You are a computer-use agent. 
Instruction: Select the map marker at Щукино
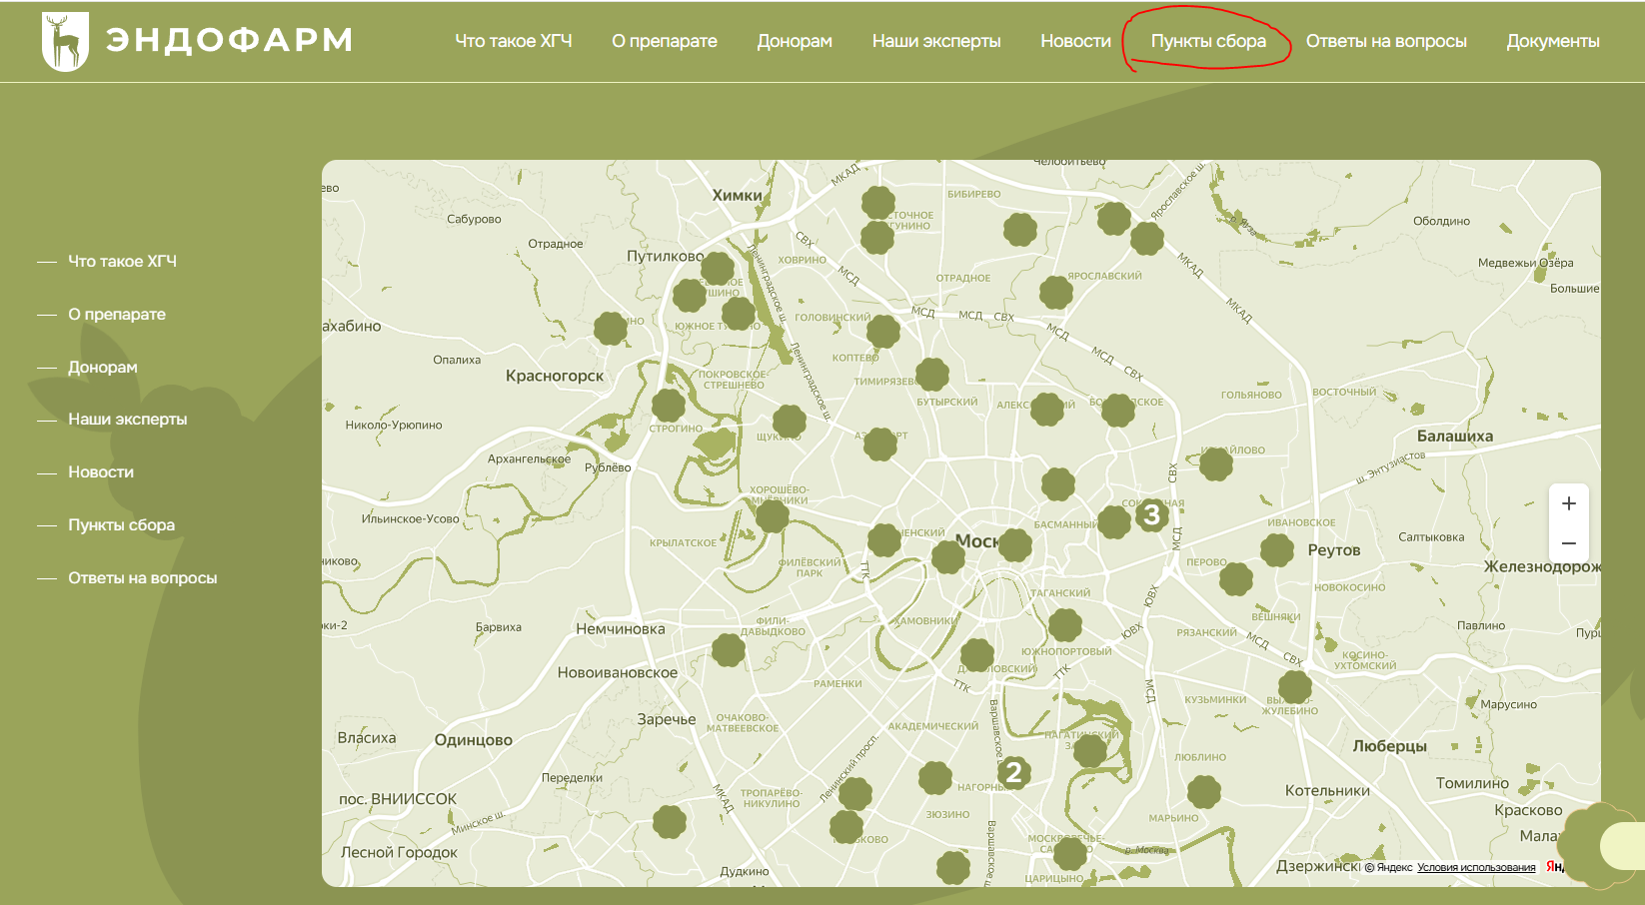point(790,422)
